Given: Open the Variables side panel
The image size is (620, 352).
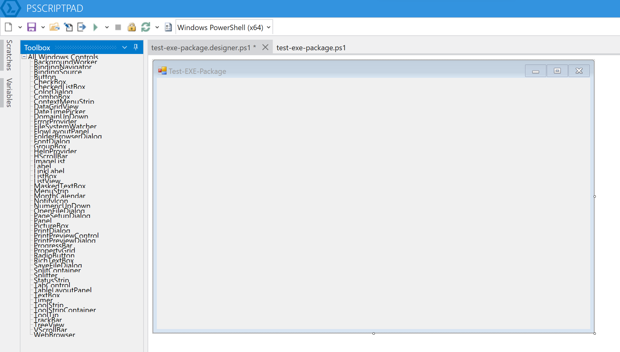Looking at the screenshot, I should point(9,90).
